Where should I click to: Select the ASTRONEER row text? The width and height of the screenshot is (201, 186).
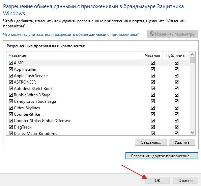click(x=25, y=82)
